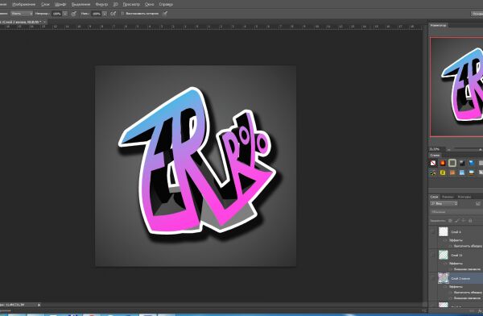483x316 pixels.
Task: Toggle tablet pressure for size icon
Action: click(165, 14)
